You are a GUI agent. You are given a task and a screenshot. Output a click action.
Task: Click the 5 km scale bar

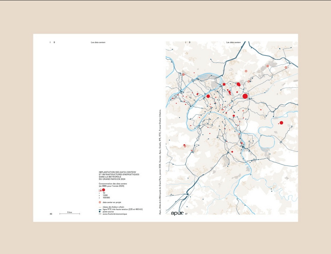[x=70, y=214]
